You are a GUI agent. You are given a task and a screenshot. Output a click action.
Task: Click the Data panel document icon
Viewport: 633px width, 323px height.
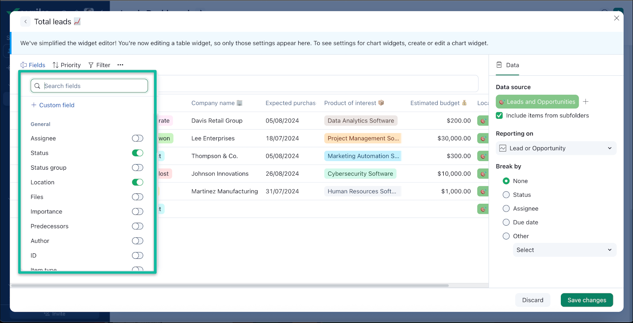pos(499,65)
